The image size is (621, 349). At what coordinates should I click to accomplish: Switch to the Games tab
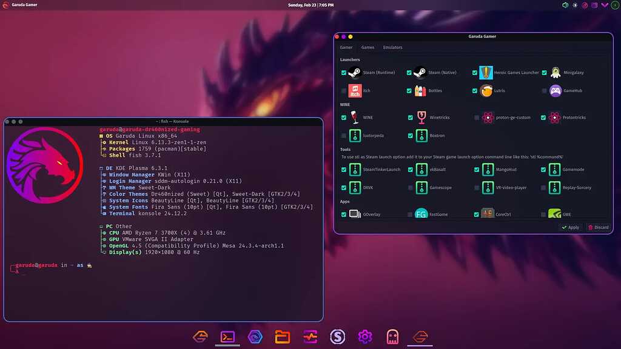pos(368,47)
